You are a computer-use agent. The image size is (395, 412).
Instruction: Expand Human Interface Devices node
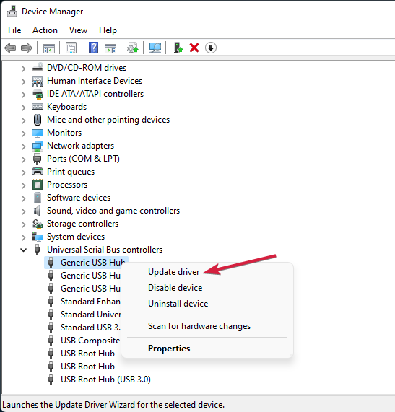[x=23, y=82]
